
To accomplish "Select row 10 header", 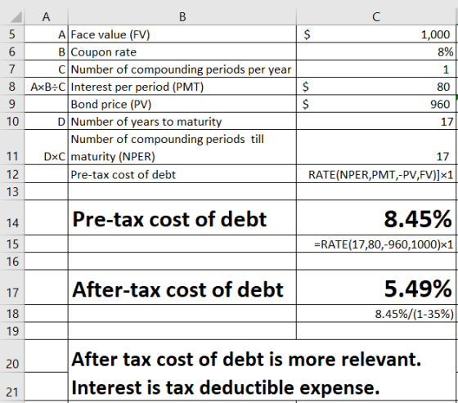I will pyautogui.click(x=12, y=121).
